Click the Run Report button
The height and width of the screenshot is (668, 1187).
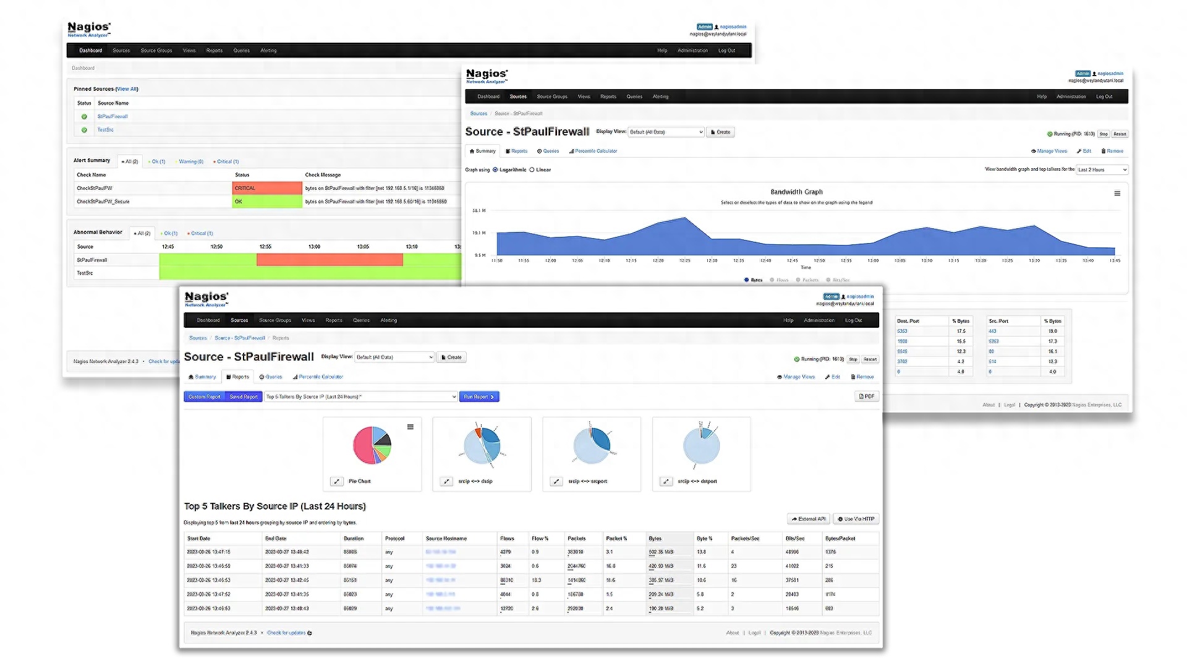[479, 396]
